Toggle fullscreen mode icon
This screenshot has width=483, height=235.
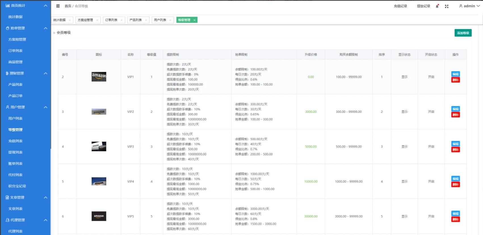[x=447, y=6]
